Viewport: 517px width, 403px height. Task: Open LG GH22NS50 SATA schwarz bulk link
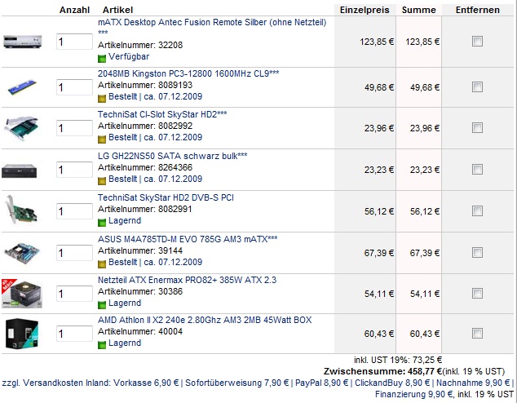tap(172, 156)
